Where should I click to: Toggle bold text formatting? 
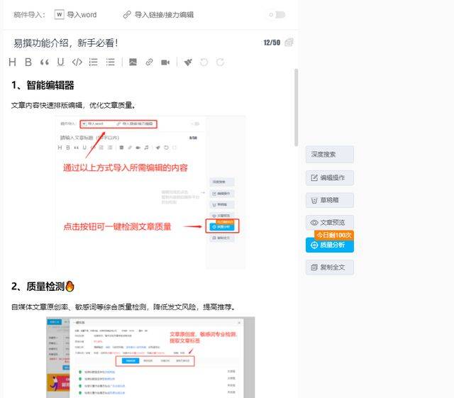point(28,62)
